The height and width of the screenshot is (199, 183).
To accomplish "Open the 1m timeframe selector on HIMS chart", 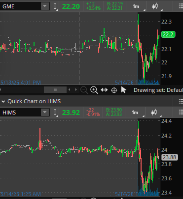I will click(x=135, y=113).
